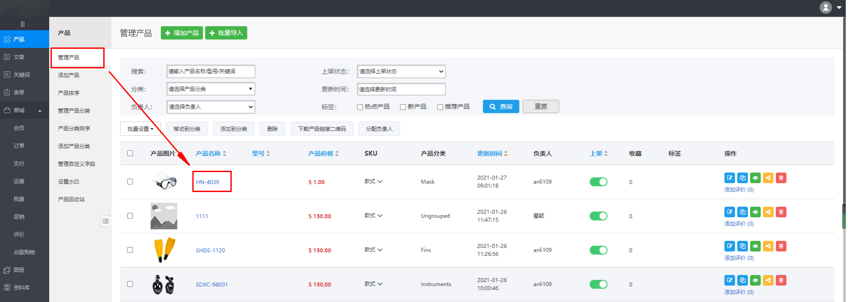This screenshot has width=848, height=302.
Task: Open the SDXC-98001 product name link
Action: click(x=211, y=285)
